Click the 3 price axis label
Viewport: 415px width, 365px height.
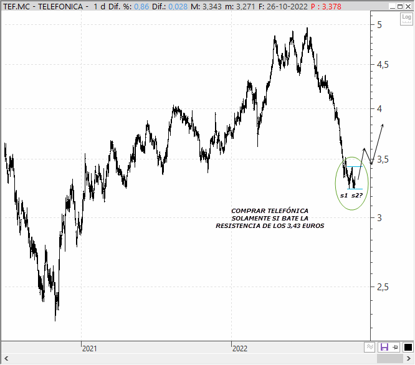coord(379,218)
